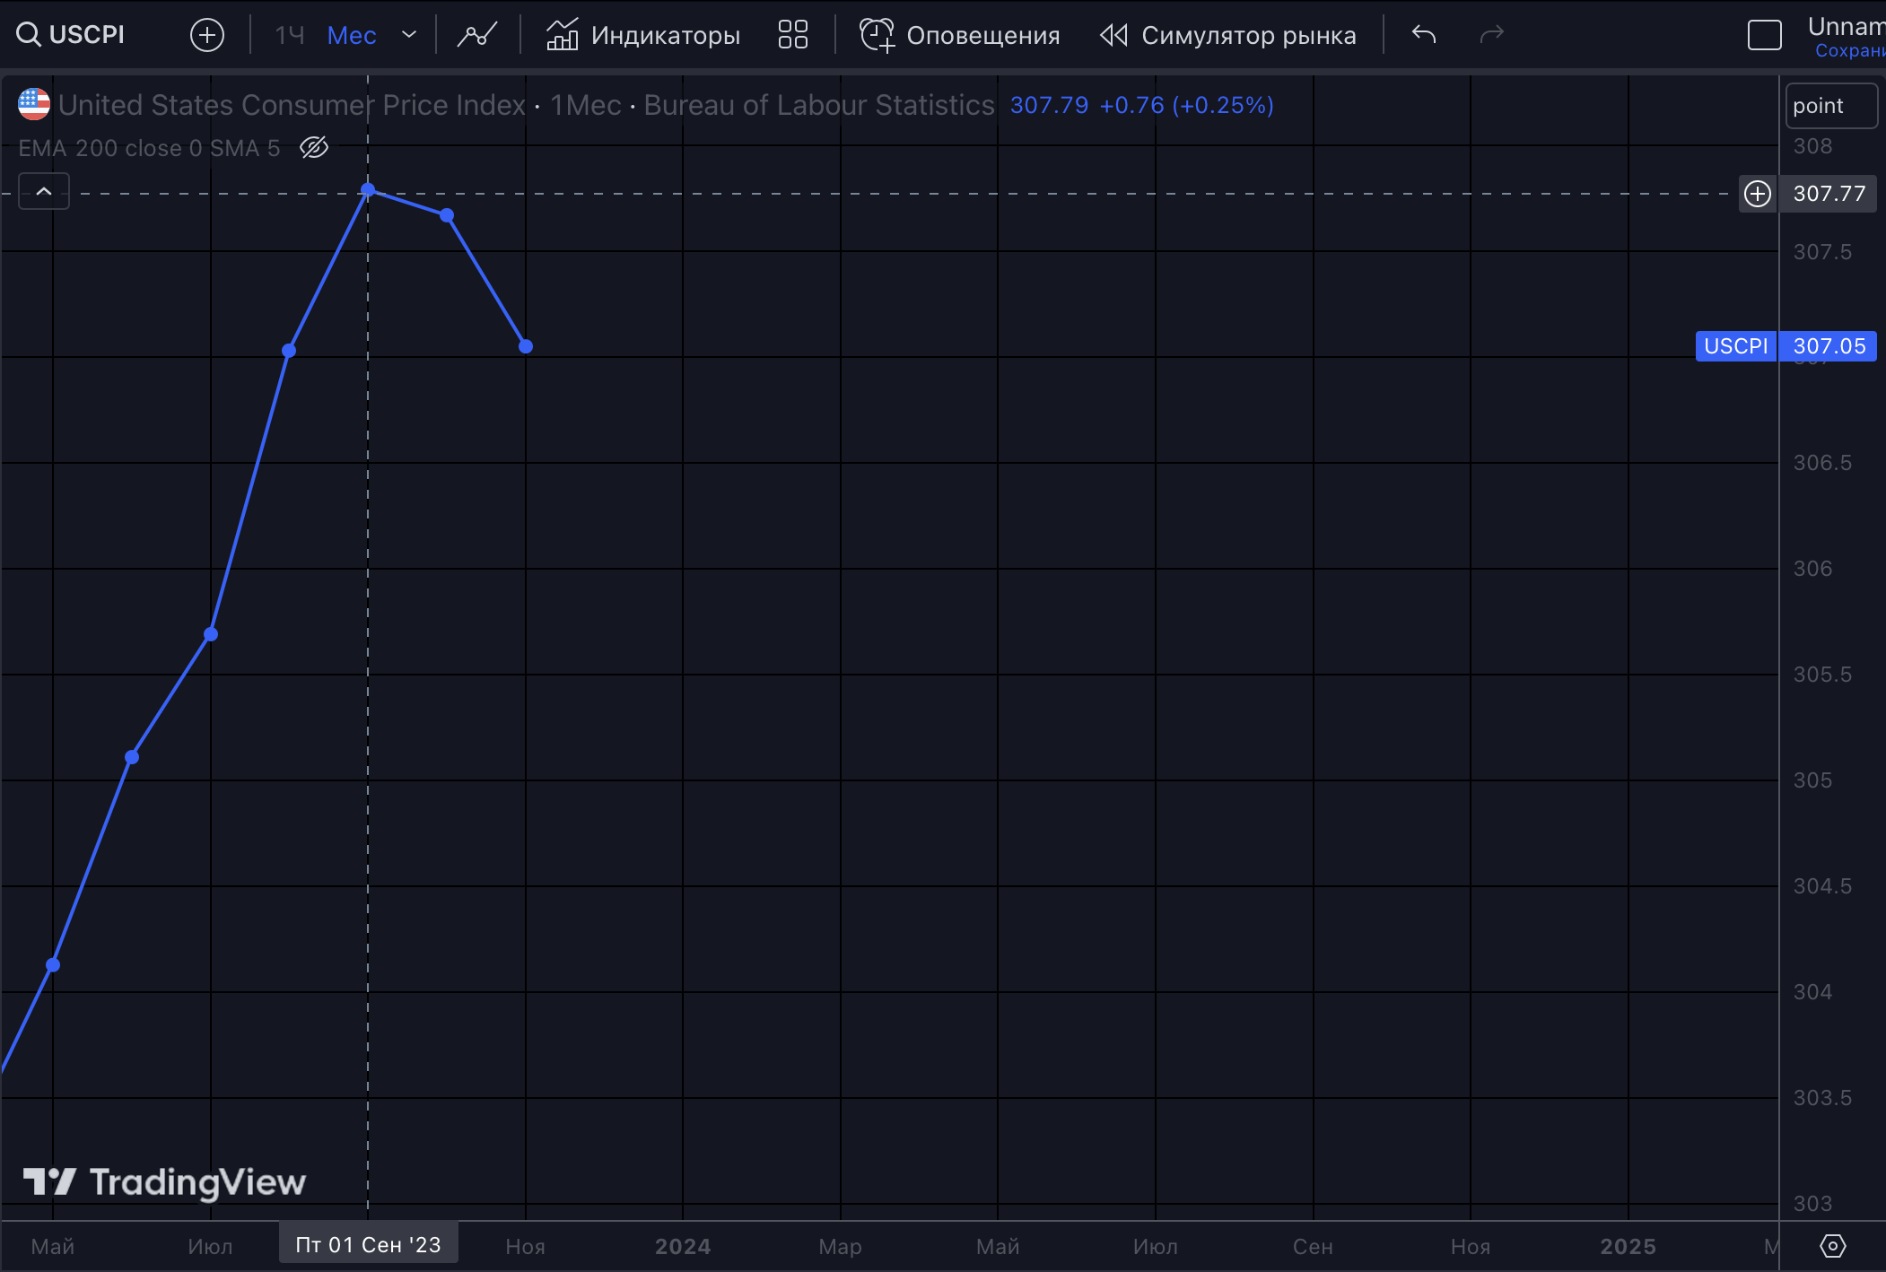The image size is (1886, 1272).
Task: Start Симулятор рынка replay mode
Action: pos(1228,35)
